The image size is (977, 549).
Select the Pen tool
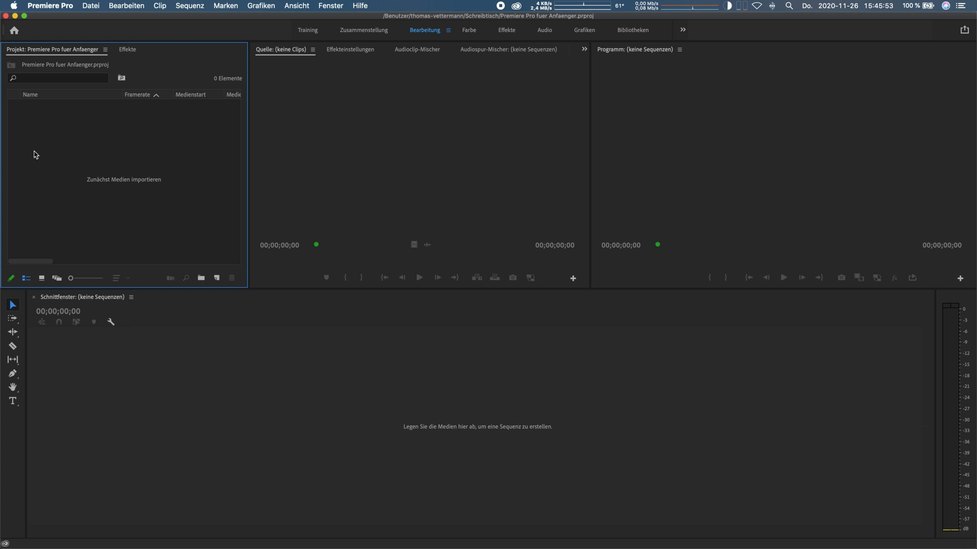pyautogui.click(x=13, y=373)
